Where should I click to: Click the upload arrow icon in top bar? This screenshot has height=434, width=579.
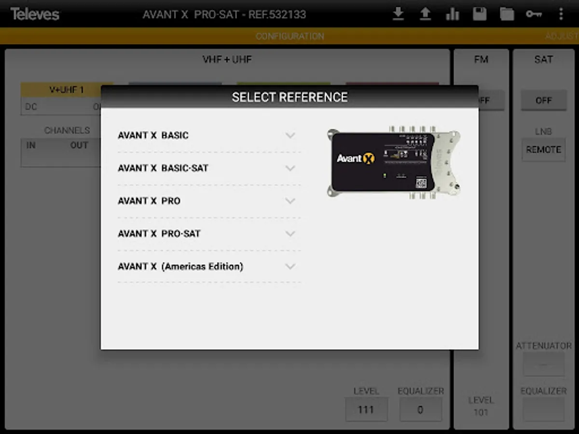[425, 14]
